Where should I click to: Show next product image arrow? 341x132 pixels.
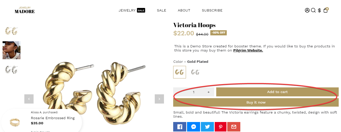tap(159, 99)
